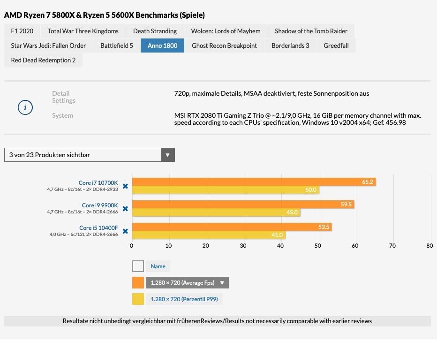Select the 1.280 × 720 (Perzentil P99) legend link

(x=184, y=299)
